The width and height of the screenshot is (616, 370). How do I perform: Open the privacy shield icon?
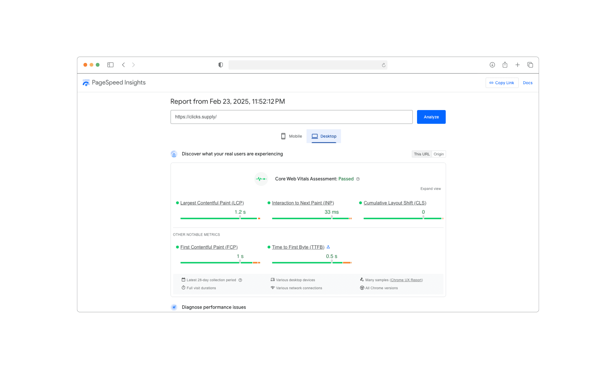point(221,65)
